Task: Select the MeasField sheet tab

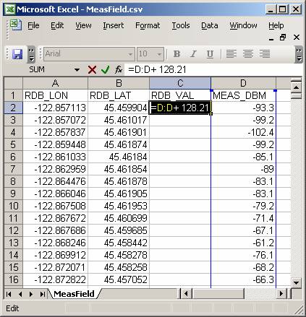Action: 74,294
